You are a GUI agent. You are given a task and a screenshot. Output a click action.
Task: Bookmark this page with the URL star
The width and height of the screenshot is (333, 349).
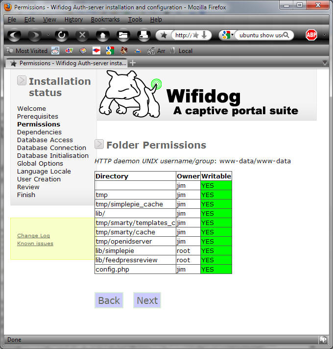click(x=196, y=35)
